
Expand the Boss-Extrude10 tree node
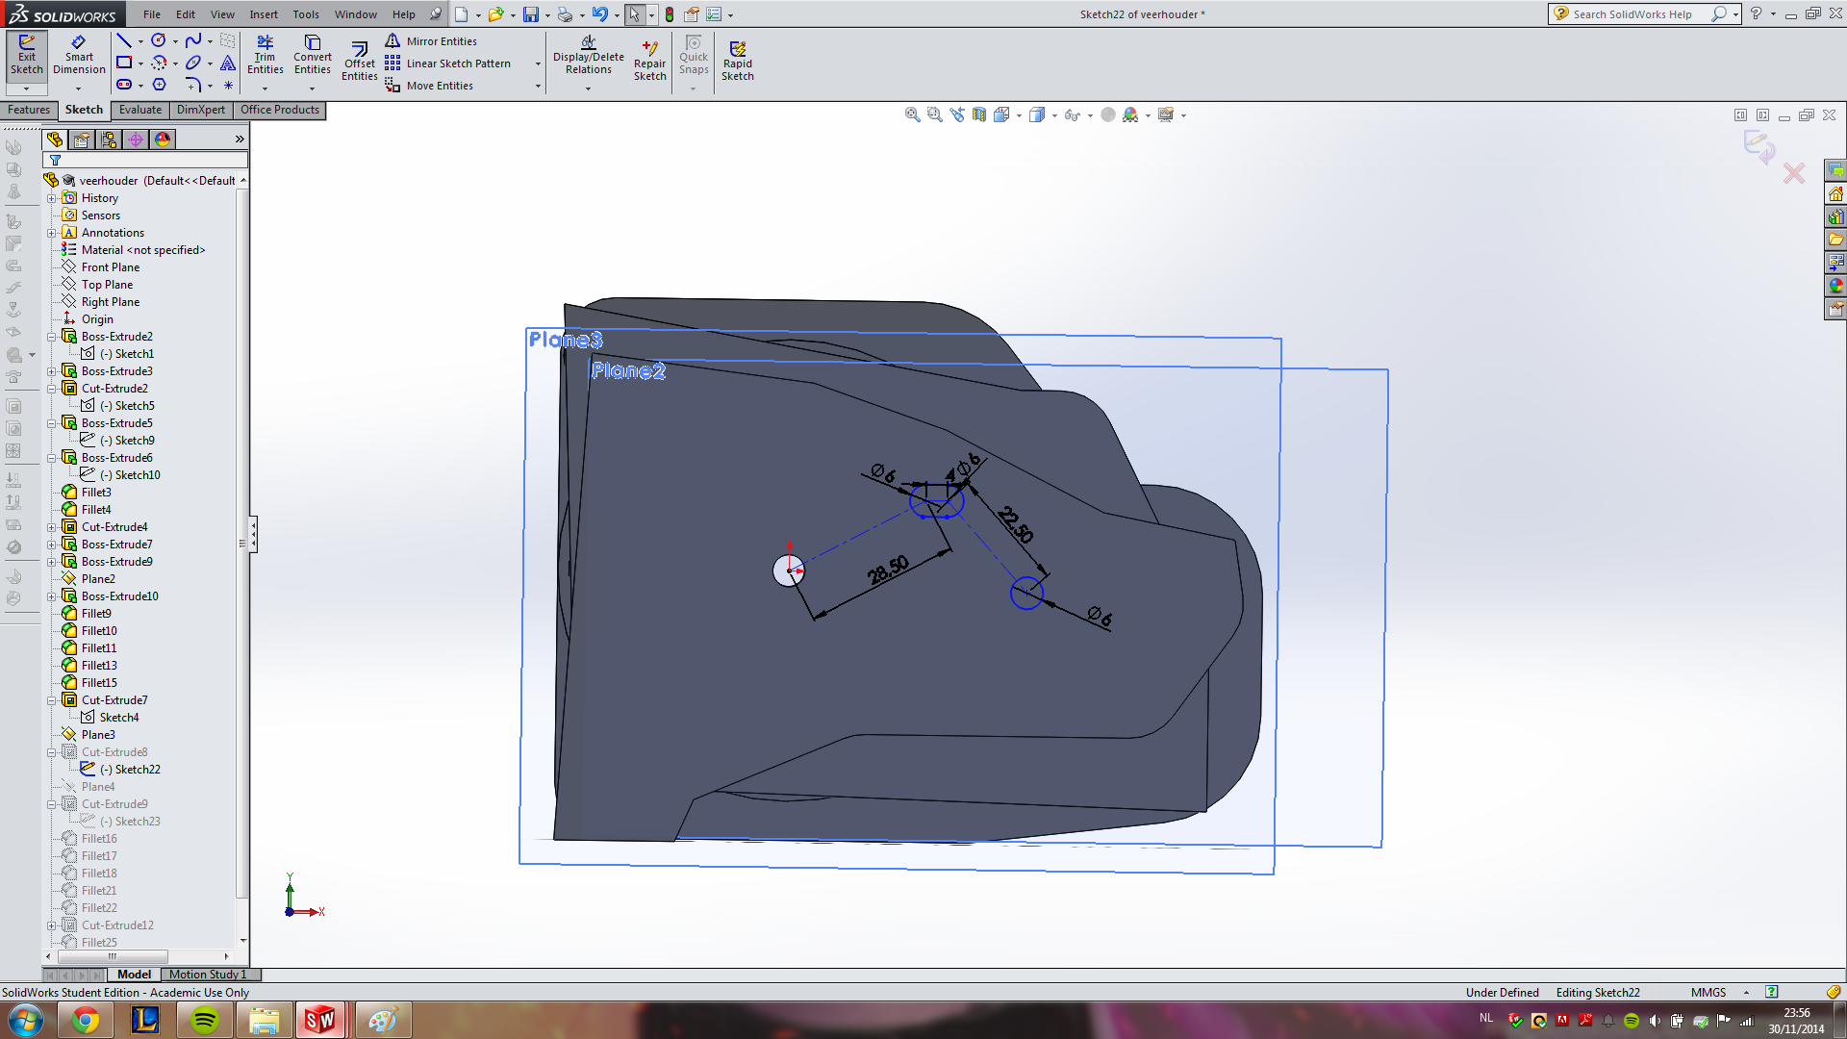[x=52, y=596]
